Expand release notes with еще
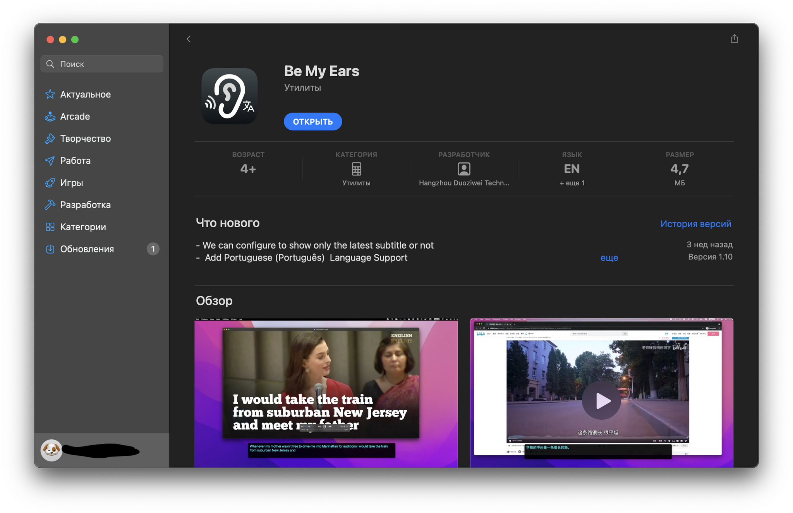Viewport: 793px width, 513px height. 609,257
